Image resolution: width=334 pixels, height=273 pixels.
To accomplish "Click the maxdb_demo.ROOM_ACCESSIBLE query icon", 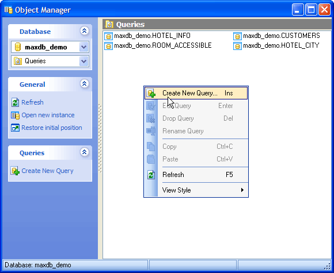I will point(108,46).
